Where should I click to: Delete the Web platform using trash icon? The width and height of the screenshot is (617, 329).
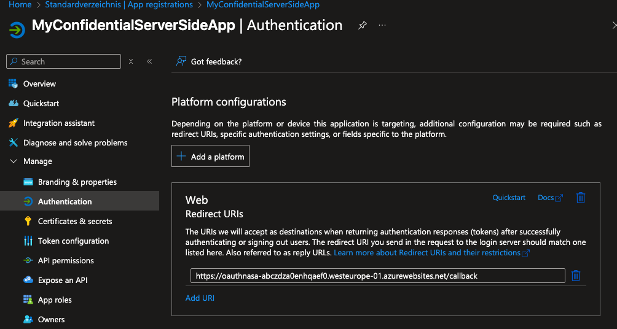[580, 198]
